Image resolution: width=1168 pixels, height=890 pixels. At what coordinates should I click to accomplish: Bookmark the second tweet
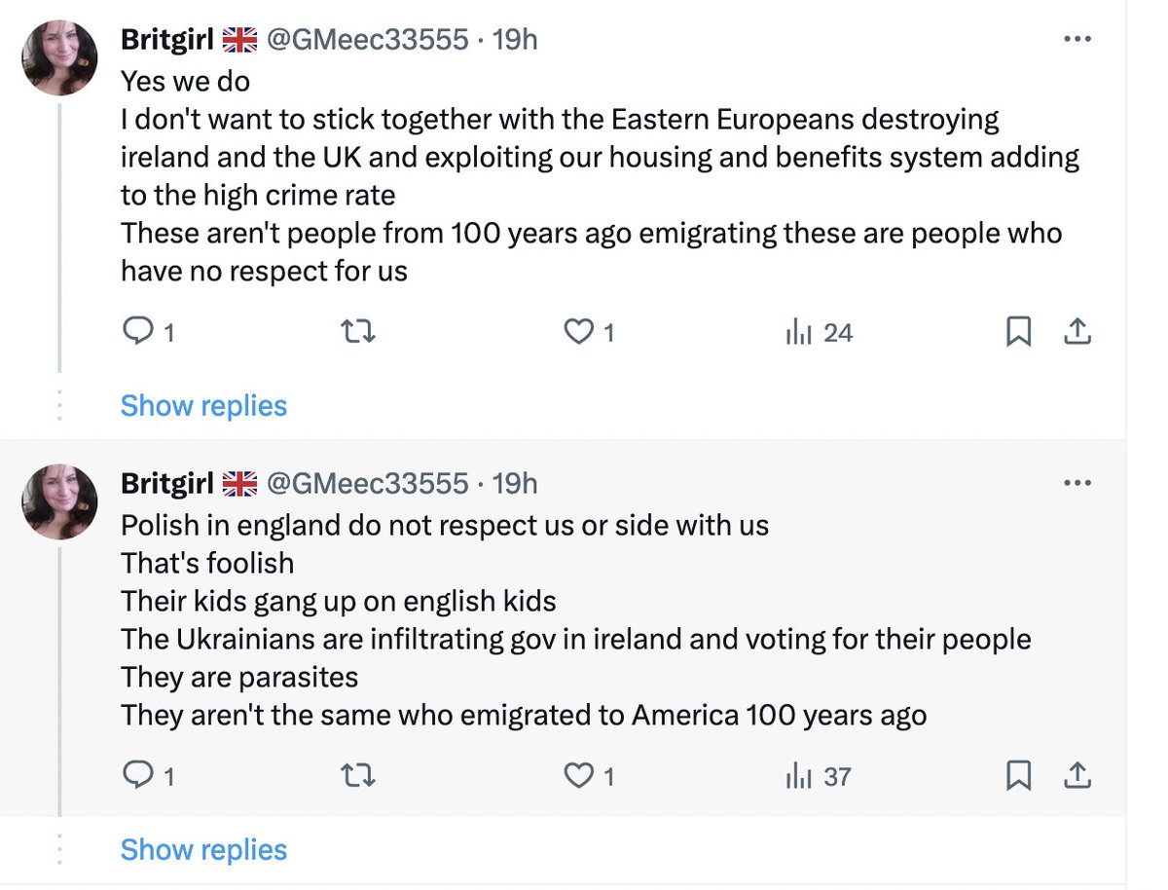pos(1018,776)
